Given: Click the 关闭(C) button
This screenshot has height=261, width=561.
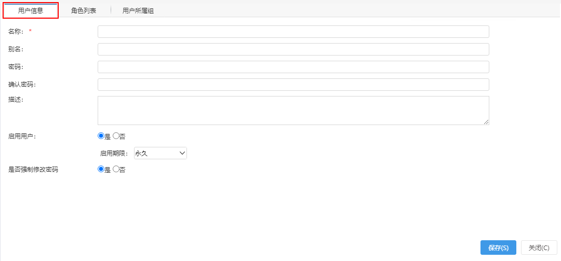Looking at the screenshot, I should 539,248.
